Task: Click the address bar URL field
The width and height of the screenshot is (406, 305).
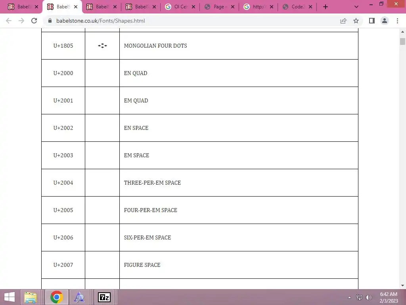Action: click(x=192, y=21)
